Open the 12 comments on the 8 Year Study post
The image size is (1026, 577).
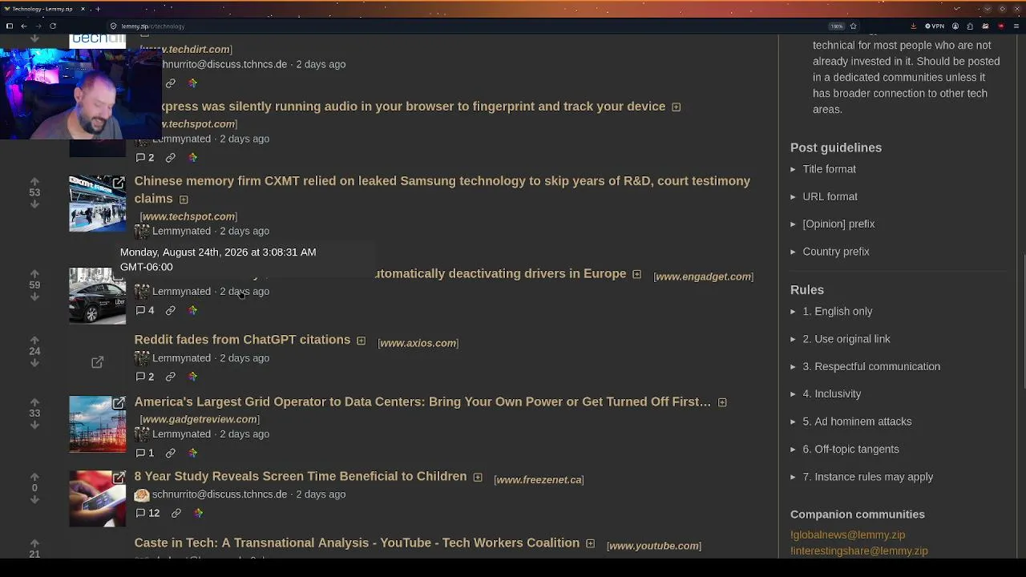click(x=147, y=513)
